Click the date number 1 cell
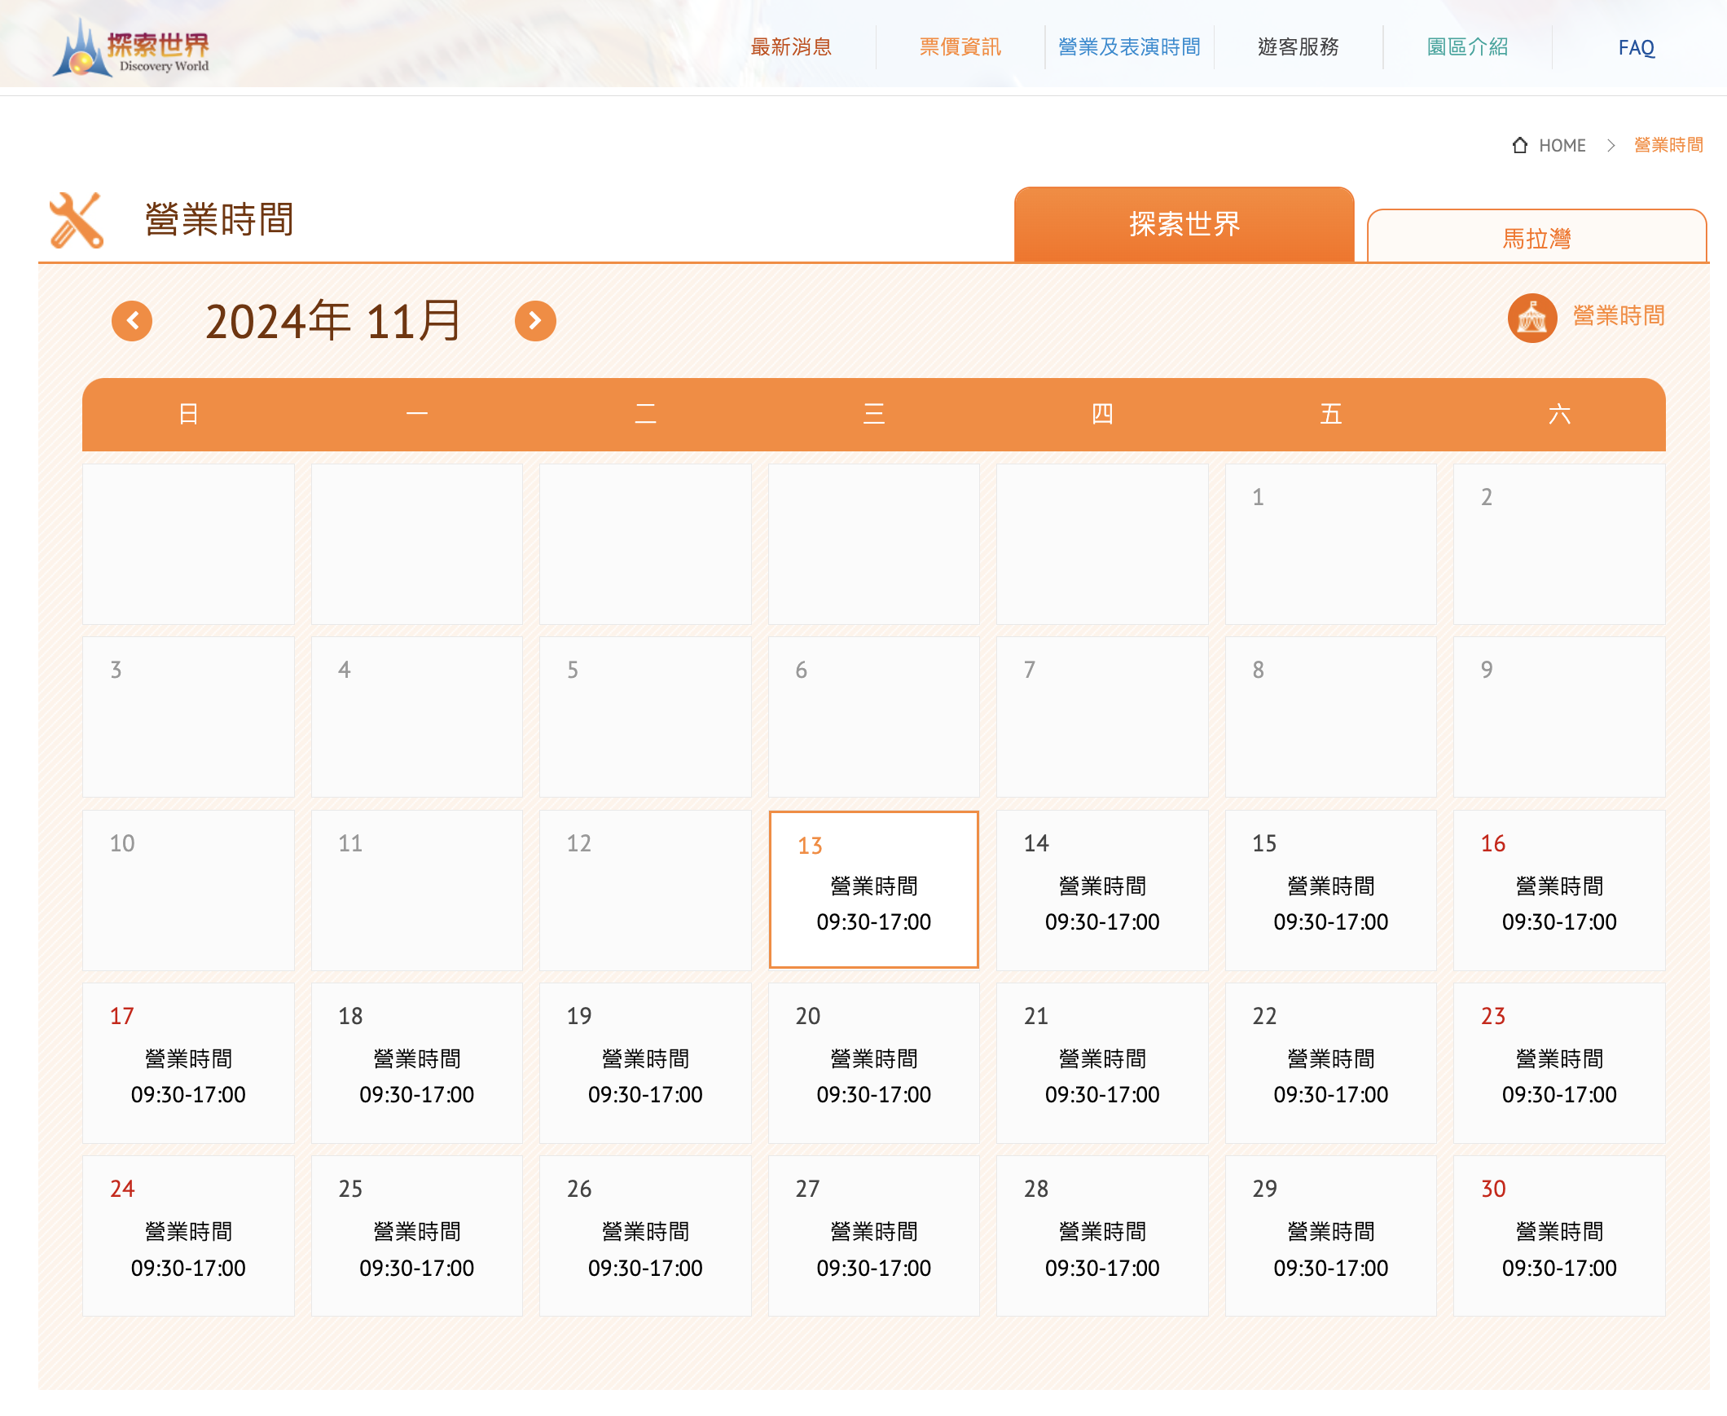Image resolution: width=1727 pixels, height=1416 pixels. click(x=1330, y=544)
